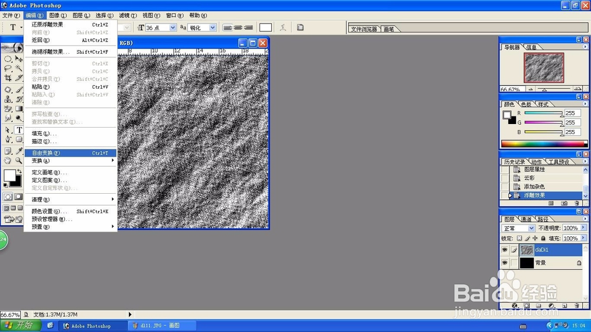
Task: Select the Magic Wand tool
Action: 18,68
